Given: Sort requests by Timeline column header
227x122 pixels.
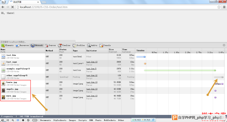Looking at the screenshot, I should (140, 51).
